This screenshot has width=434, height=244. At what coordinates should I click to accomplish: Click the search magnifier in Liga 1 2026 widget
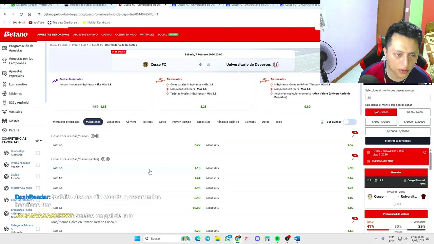point(425,153)
